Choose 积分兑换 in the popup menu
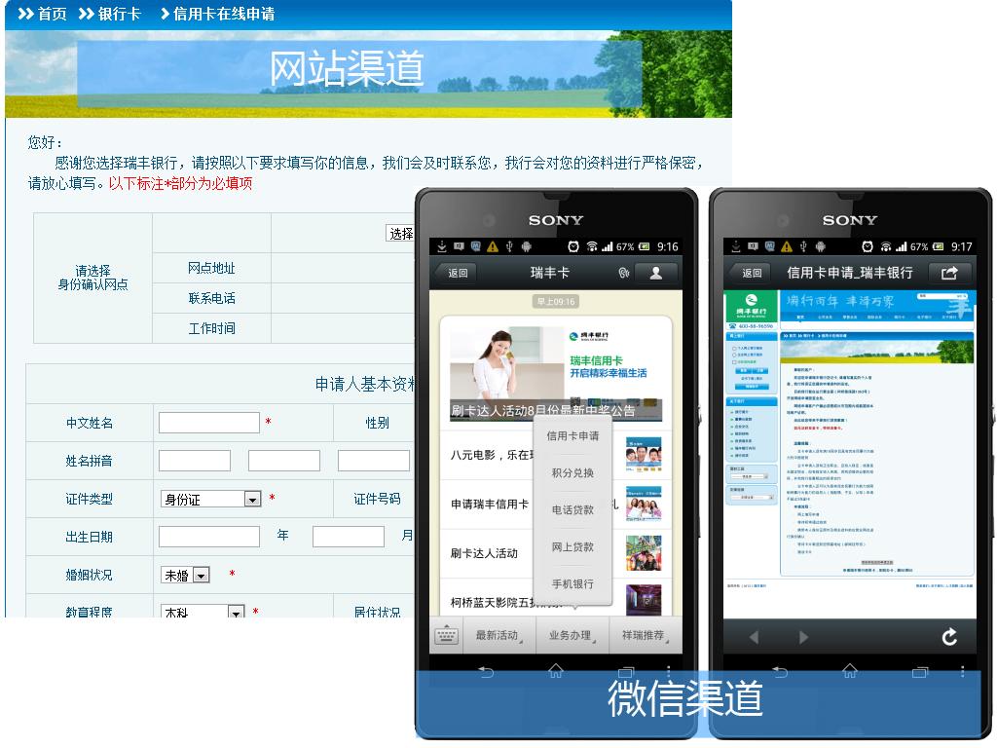 point(572,472)
